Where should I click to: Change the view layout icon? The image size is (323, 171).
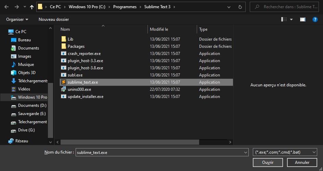click(284, 19)
